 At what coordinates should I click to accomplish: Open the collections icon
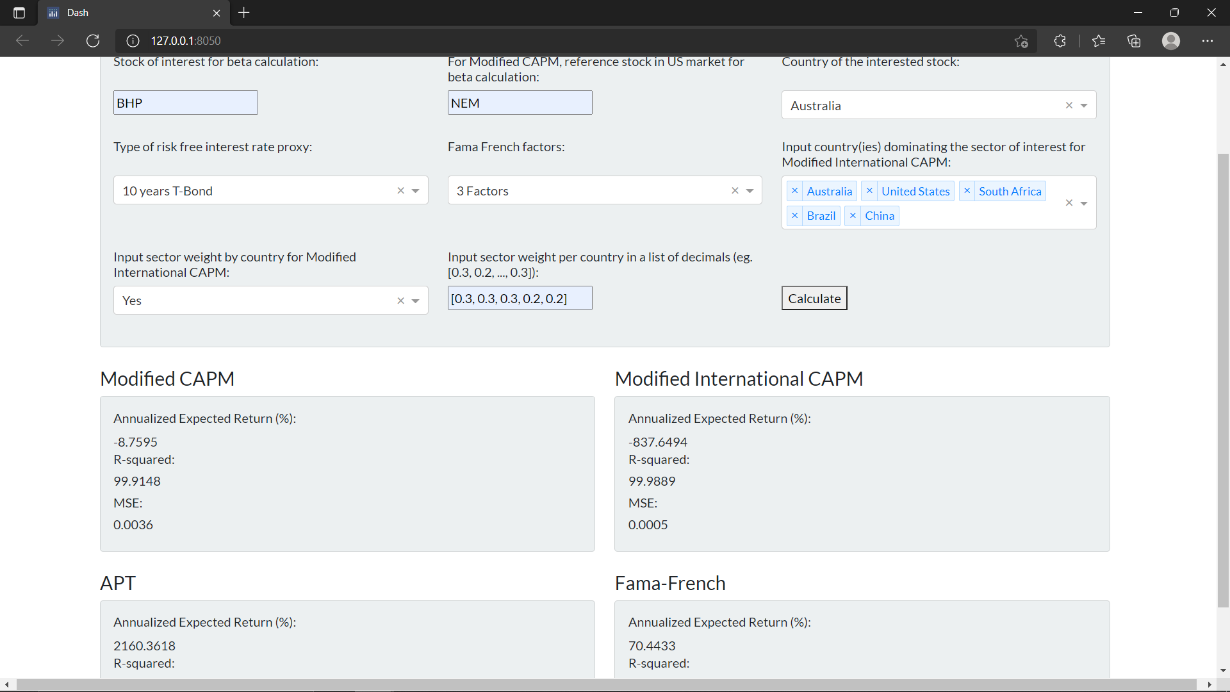[x=1134, y=41]
